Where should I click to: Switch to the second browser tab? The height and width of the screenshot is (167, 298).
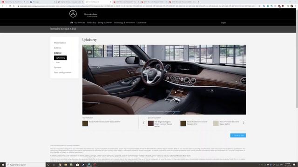point(43,2)
